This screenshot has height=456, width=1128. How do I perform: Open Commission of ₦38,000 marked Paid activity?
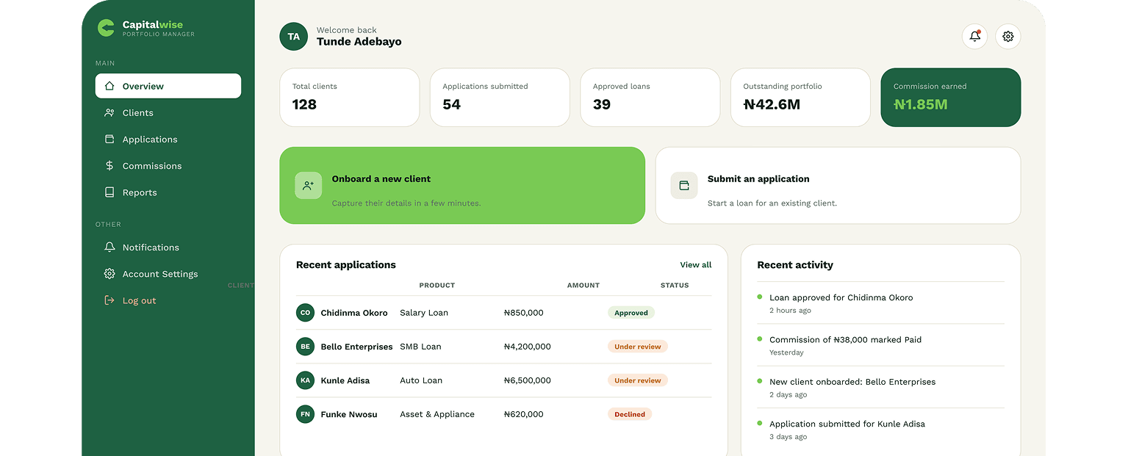[880, 345]
